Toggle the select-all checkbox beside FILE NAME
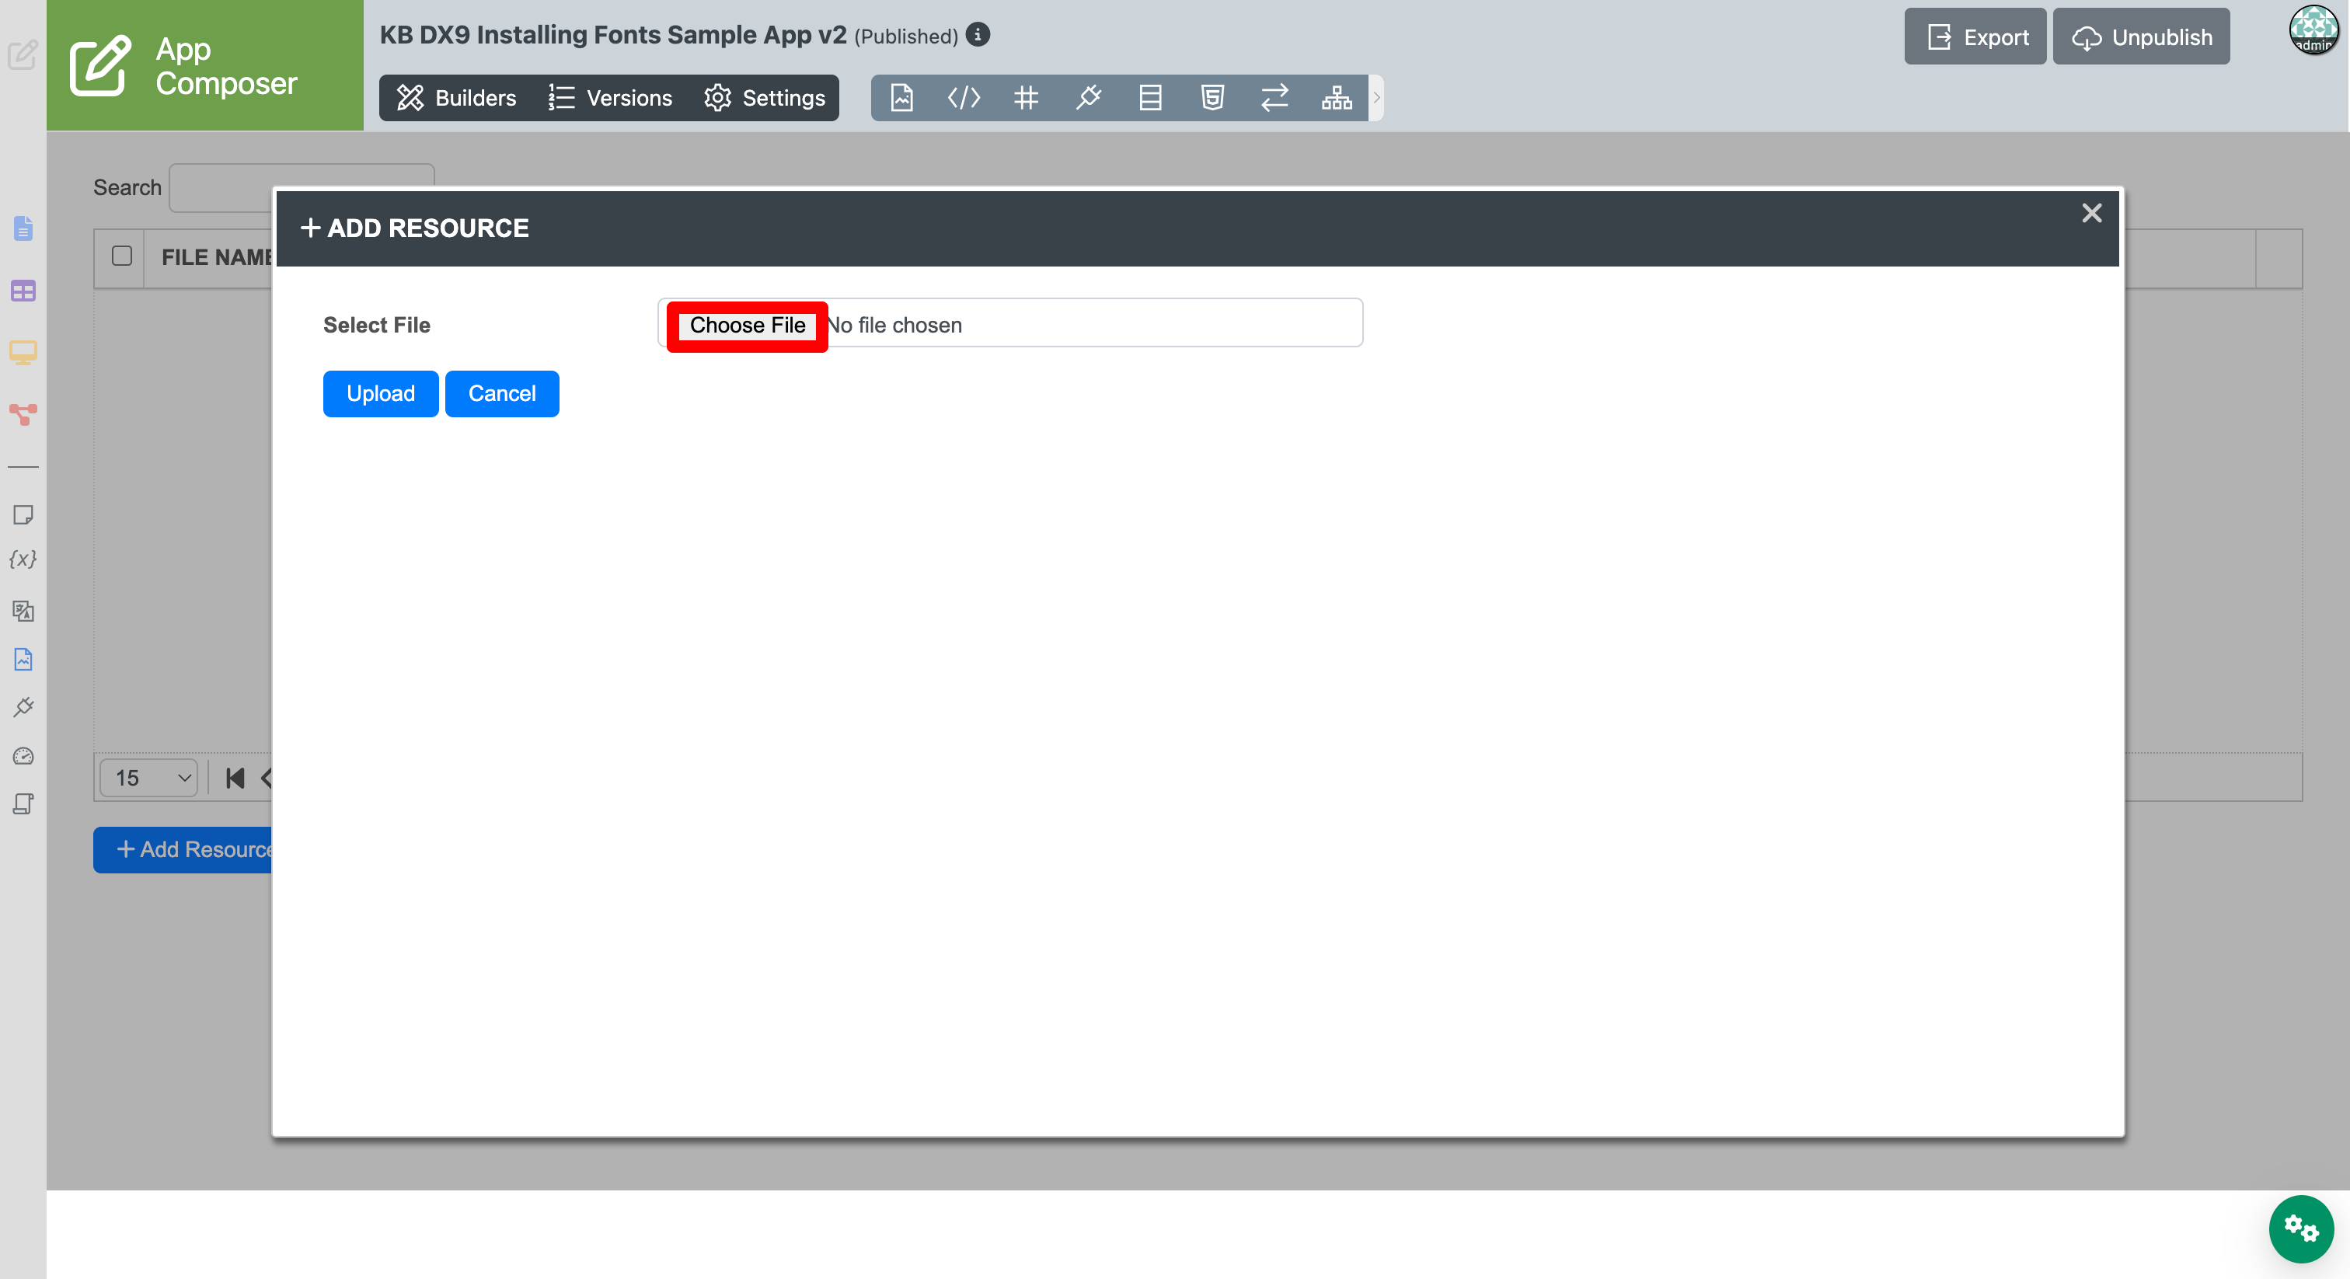The height and width of the screenshot is (1279, 2350). tap(121, 256)
